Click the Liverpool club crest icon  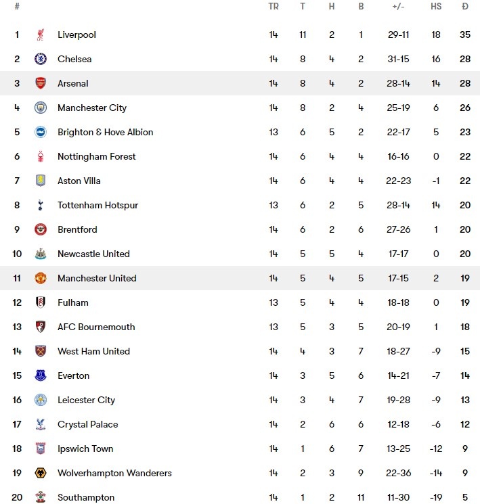(x=41, y=35)
